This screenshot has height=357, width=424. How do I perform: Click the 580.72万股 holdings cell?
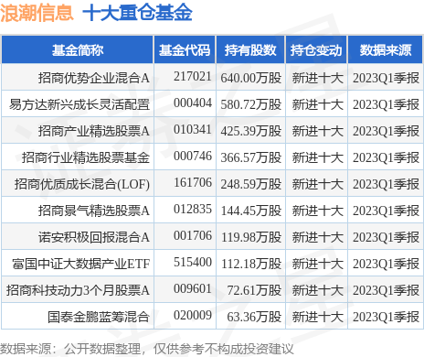tap(251, 104)
